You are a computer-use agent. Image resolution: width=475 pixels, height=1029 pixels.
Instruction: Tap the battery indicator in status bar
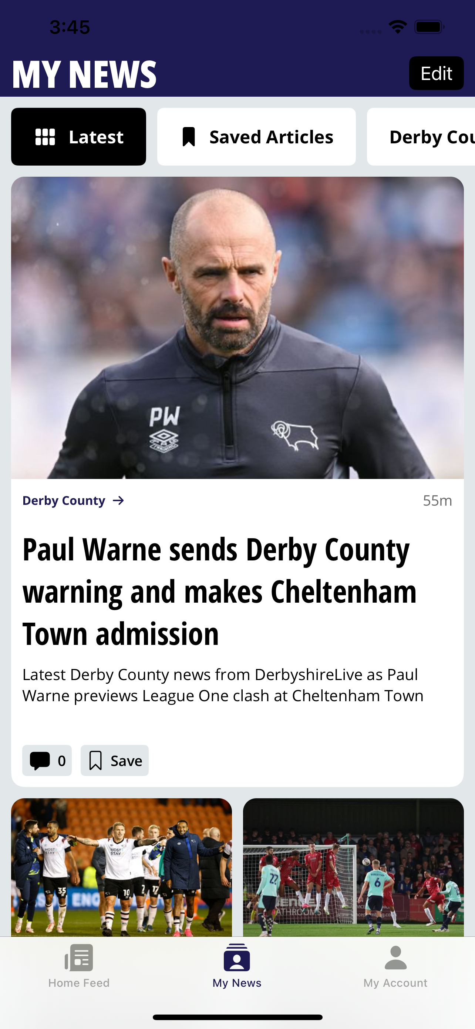point(429,27)
